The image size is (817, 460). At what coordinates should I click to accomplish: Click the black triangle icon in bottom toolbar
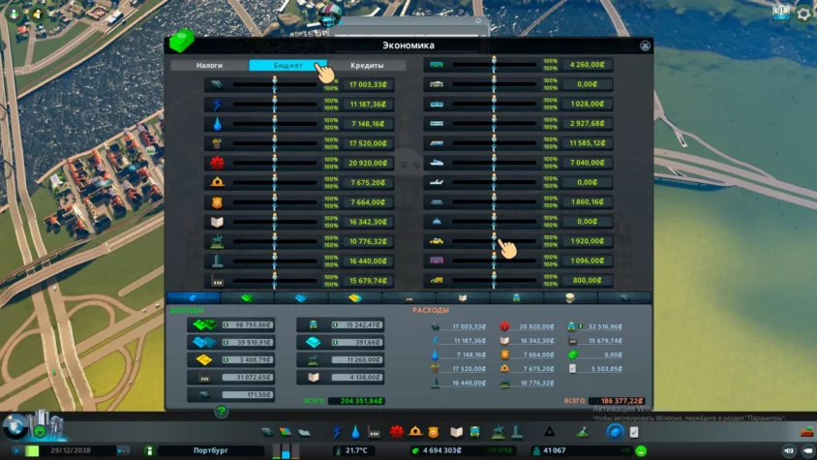pyautogui.click(x=549, y=432)
